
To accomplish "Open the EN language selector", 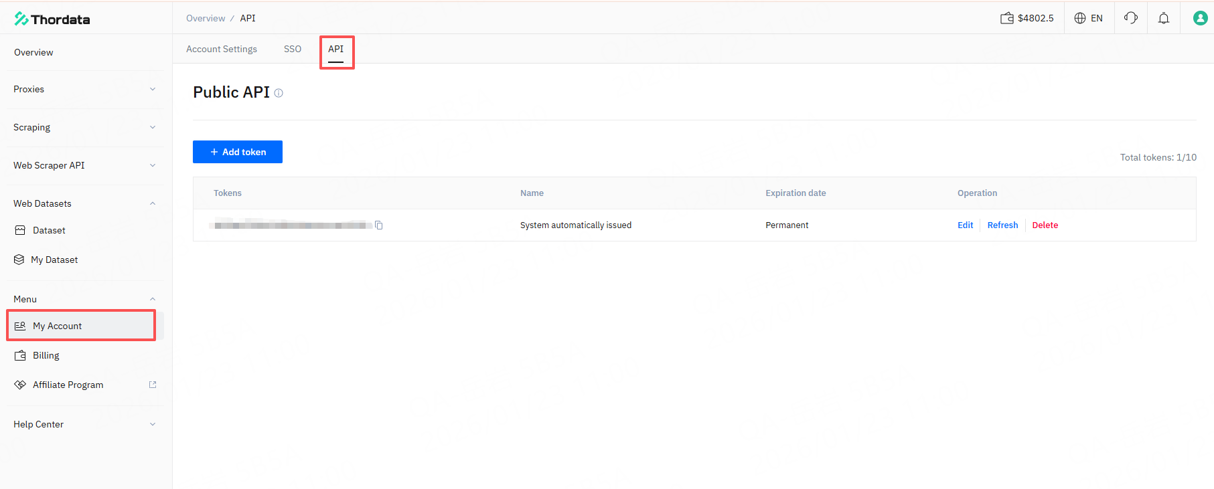I will [x=1089, y=18].
